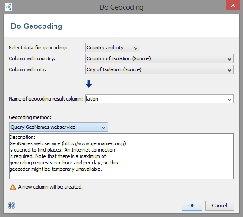Click the blue downward arrow icon
Image resolution: width=243 pixels, height=217 pixels.
(89, 84)
